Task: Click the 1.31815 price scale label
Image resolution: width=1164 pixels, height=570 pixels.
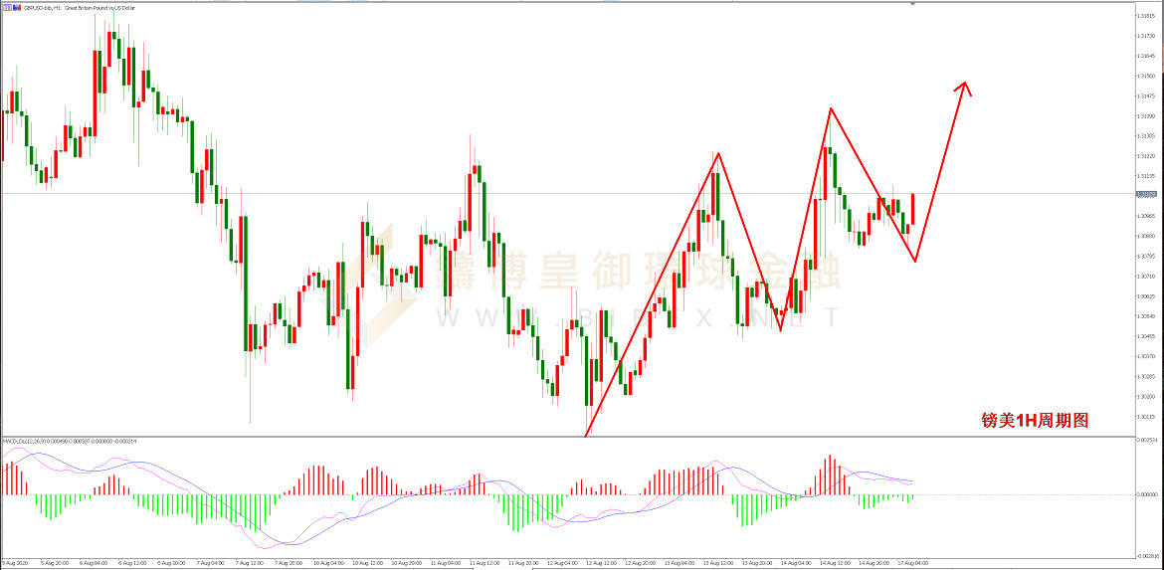Action: (1147, 15)
